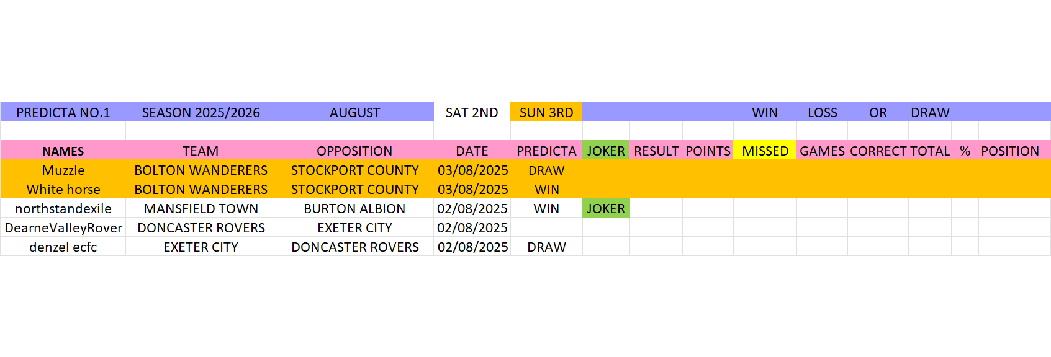This screenshot has height=357, width=1051.
Task: Select the CORRECT column header
Action: [x=878, y=151]
